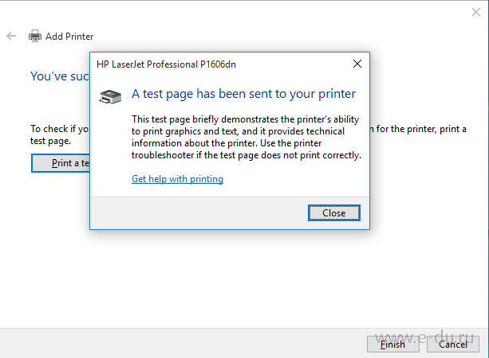Viewport: 489px width, 358px height.
Task: Click the Cancel button
Action: 453,344
